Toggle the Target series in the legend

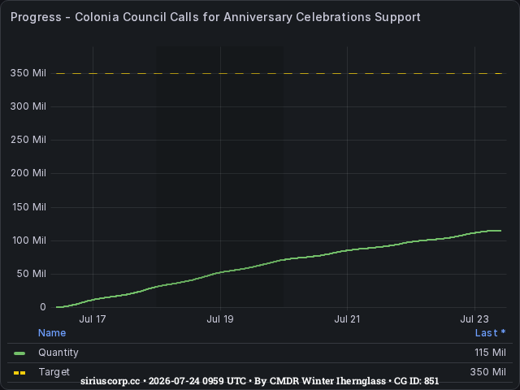pos(54,372)
